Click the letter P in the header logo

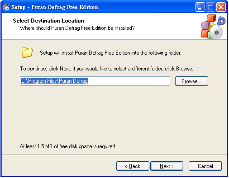221,20
